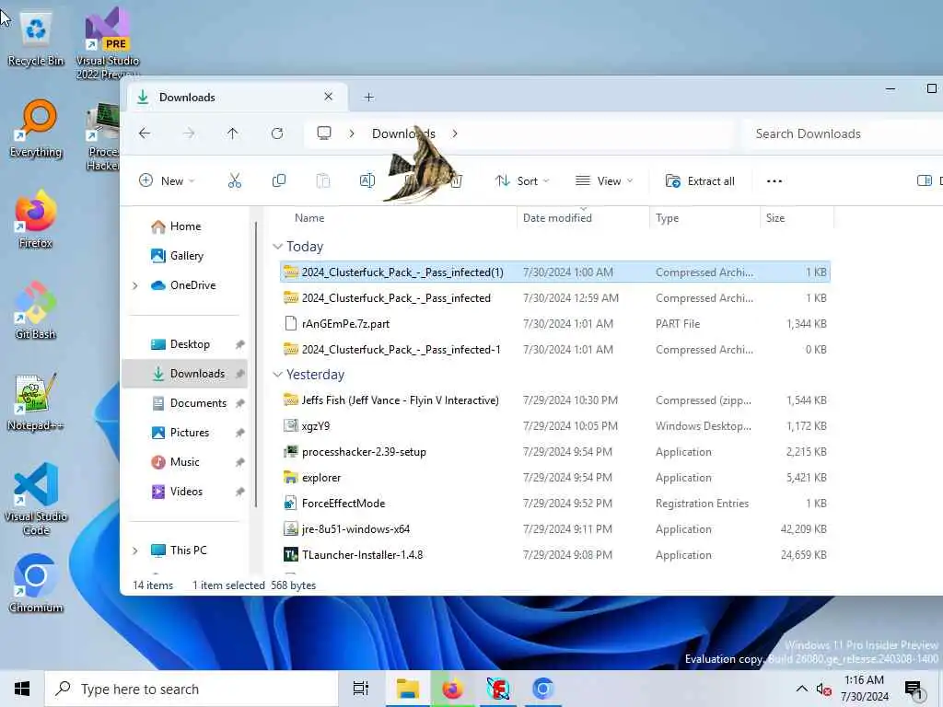The image size is (943, 707).
Task: Expand the OneDrive tree node
Action: click(135, 285)
